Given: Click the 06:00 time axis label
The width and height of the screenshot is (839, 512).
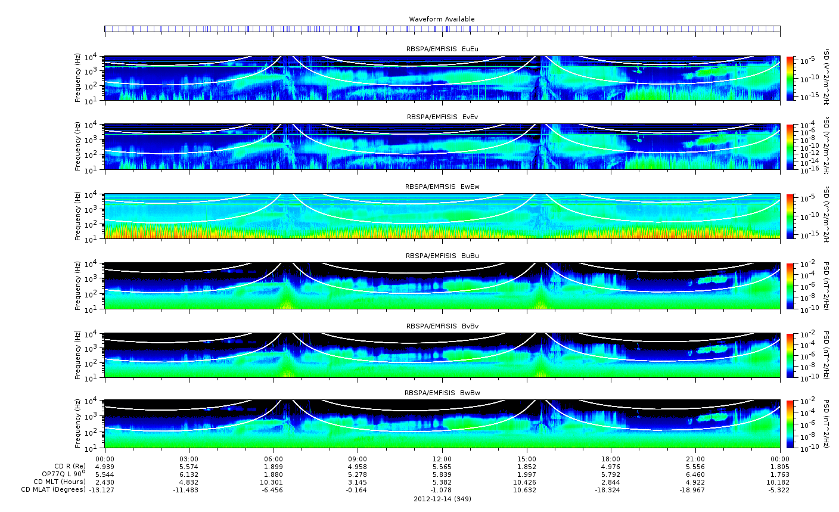Looking at the screenshot, I should point(274,458).
